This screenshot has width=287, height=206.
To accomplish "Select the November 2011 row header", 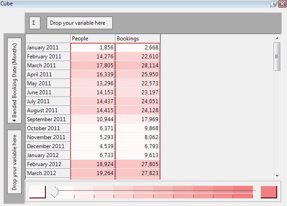I will click(48, 137).
